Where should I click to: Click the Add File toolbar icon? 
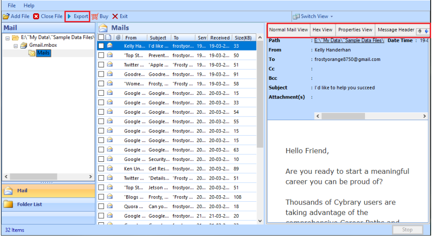tap(6, 17)
